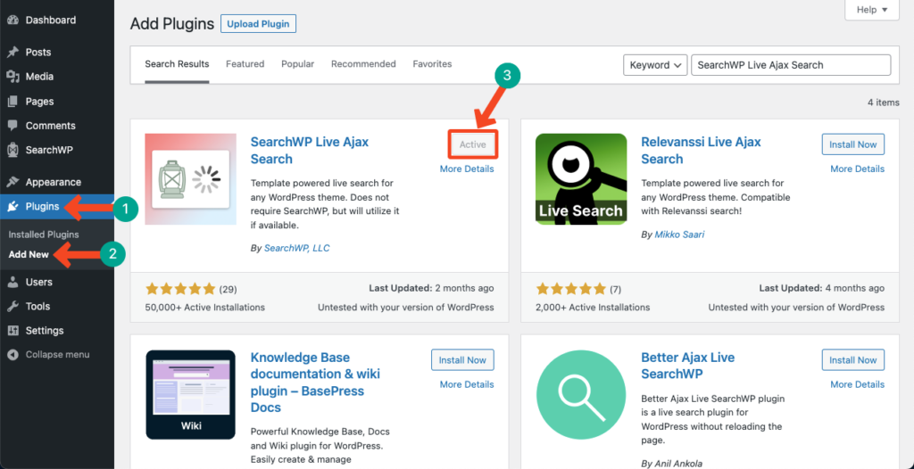Image resolution: width=914 pixels, height=469 pixels.
Task: Click the Appearance paintbrush icon
Action: pyautogui.click(x=12, y=182)
